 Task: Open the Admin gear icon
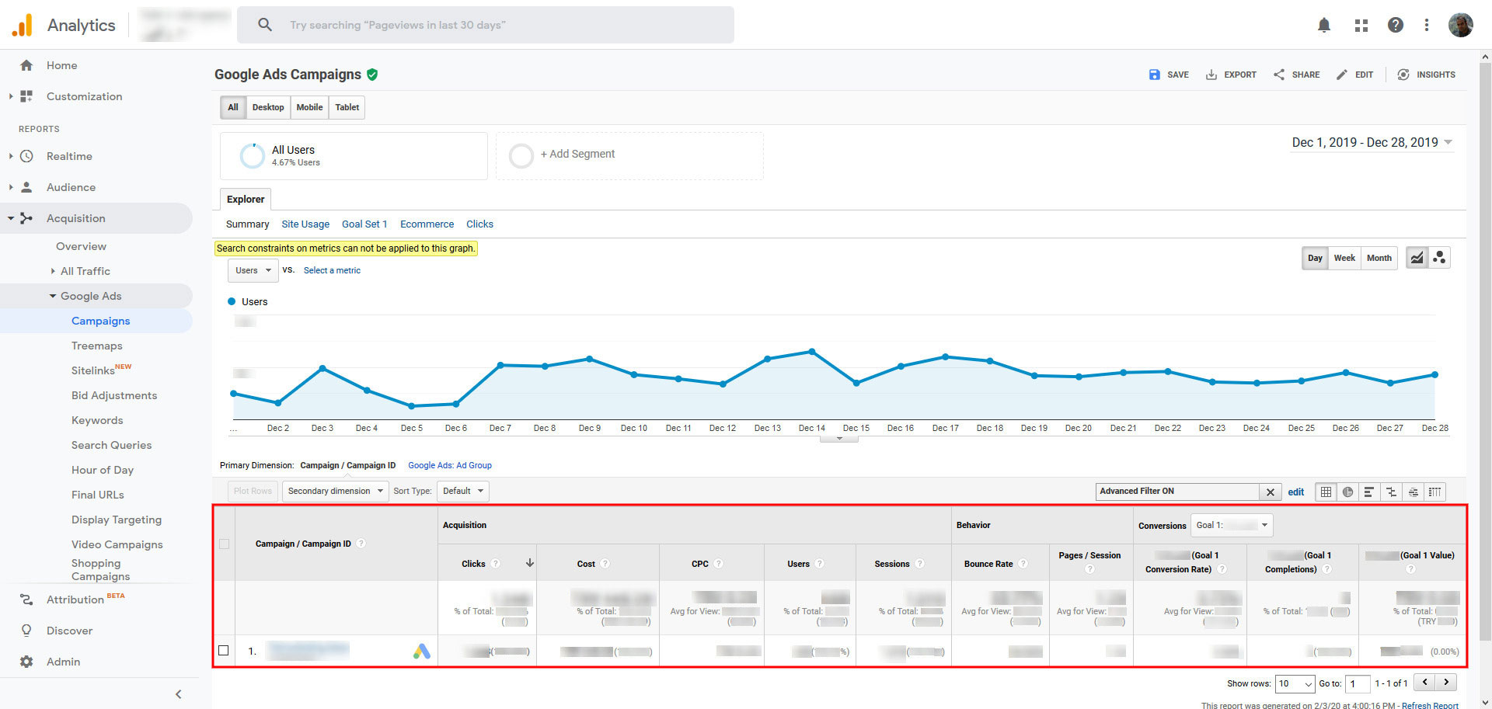pyautogui.click(x=26, y=662)
